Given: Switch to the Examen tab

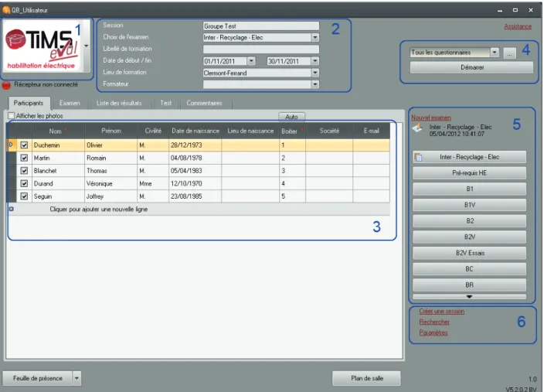Looking at the screenshot, I should point(70,103).
